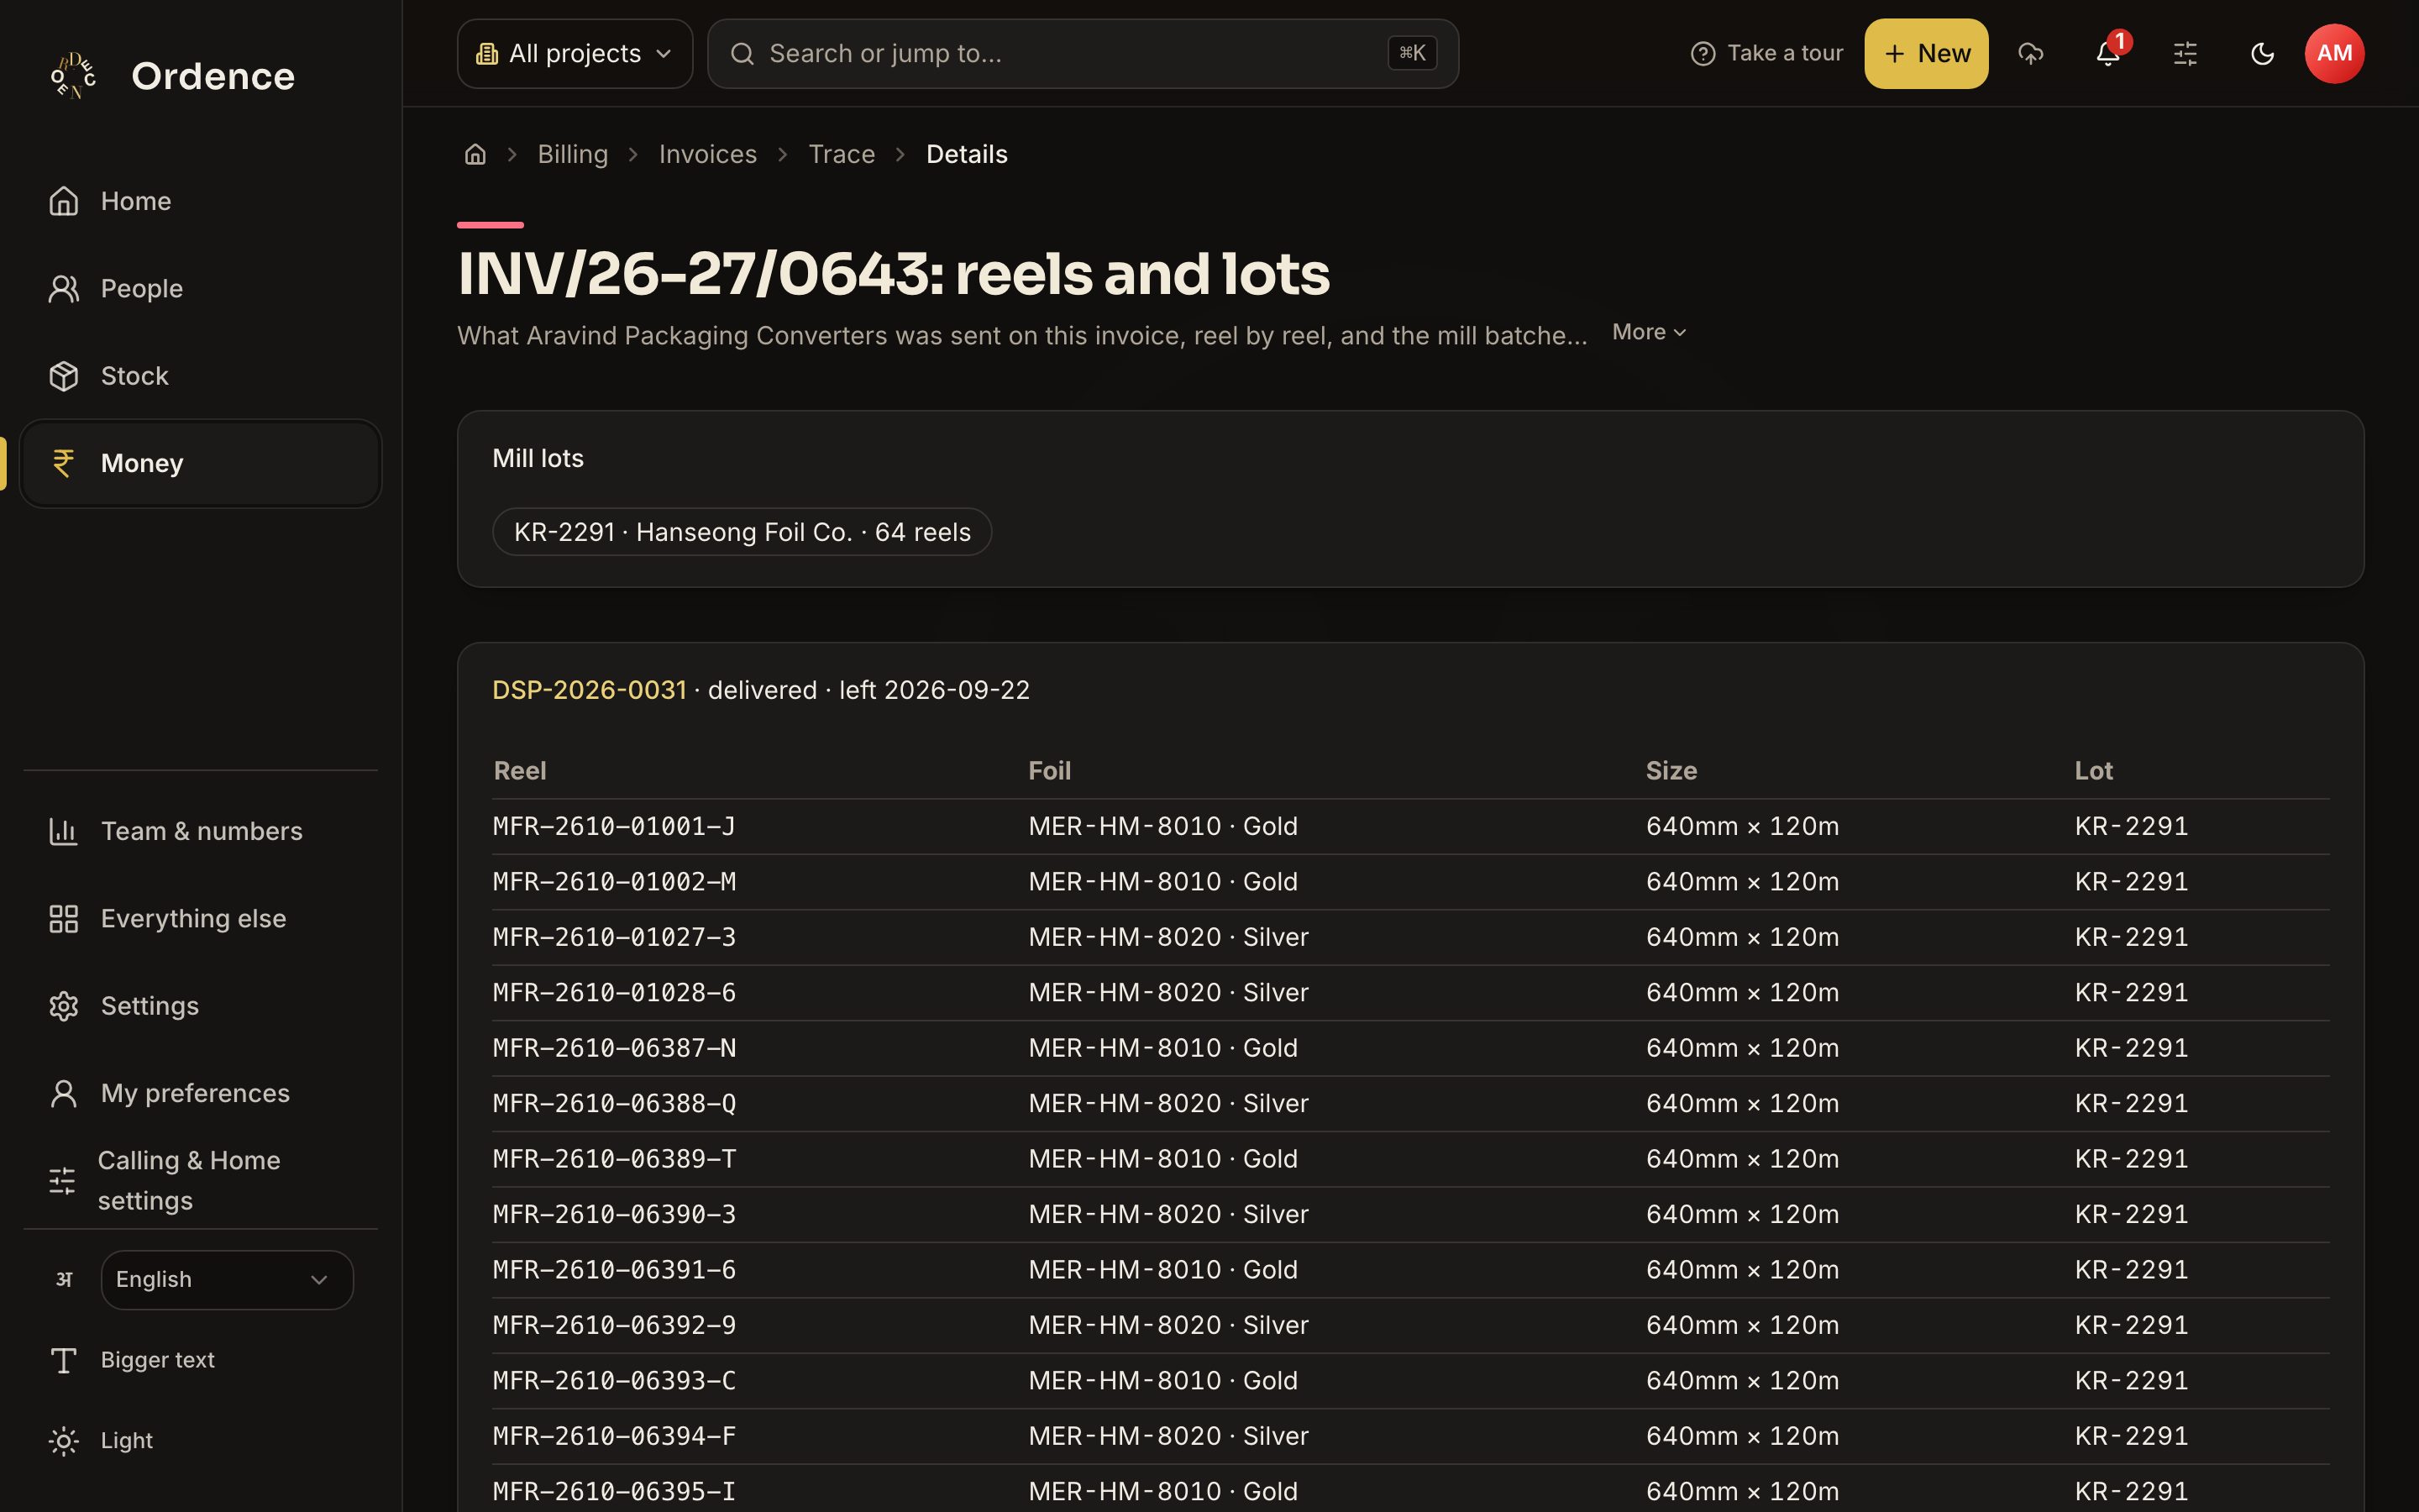Start the Take a tour guide
Image resolution: width=2419 pixels, height=1512 pixels.
pos(1766,53)
